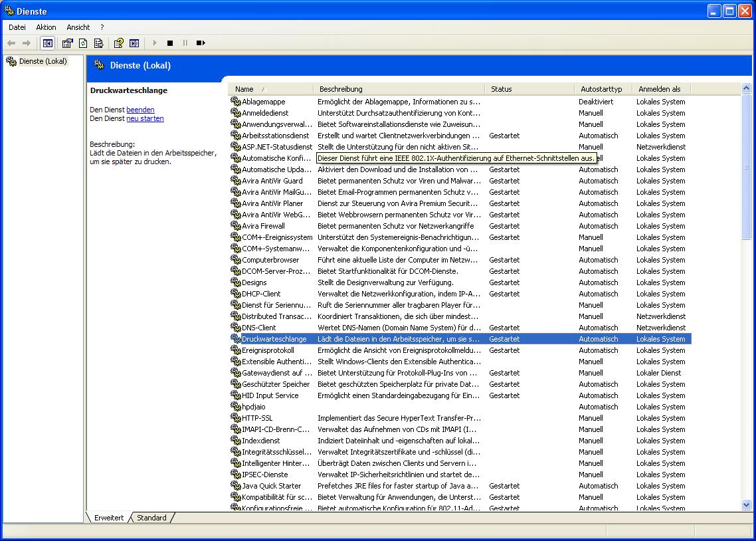Select Dienste (Lokal) in the left tree
Image resolution: width=756 pixels, height=541 pixels.
(43, 61)
